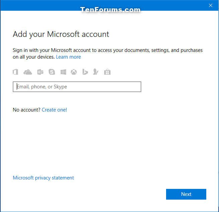Click the Skype icon
Image resolution: width=219 pixels, height=212 pixels.
click(x=52, y=72)
